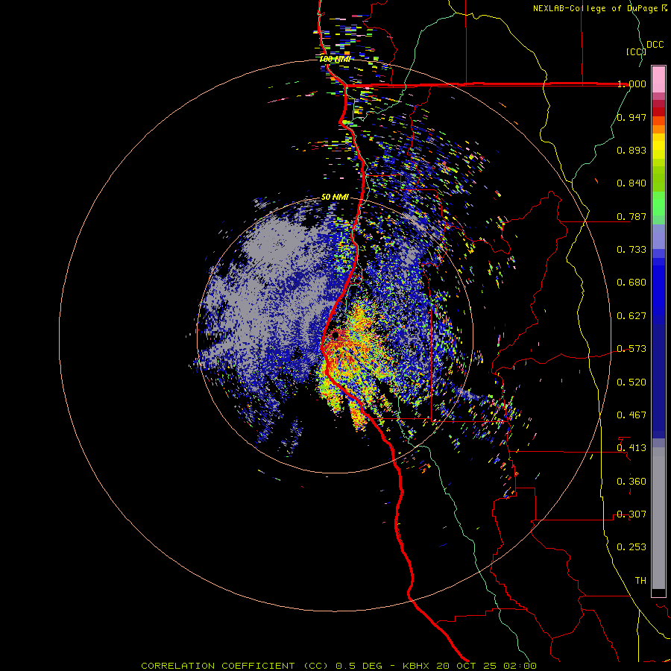Viewport: 671px width, 671px height.
Task: Select the 0.413 scale value
Action: [x=631, y=448]
